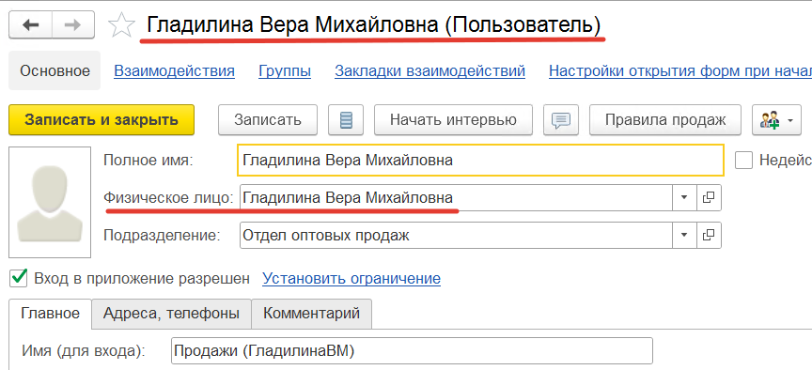
Task: Toggle the Недействителен checkbox
Action: 743,161
